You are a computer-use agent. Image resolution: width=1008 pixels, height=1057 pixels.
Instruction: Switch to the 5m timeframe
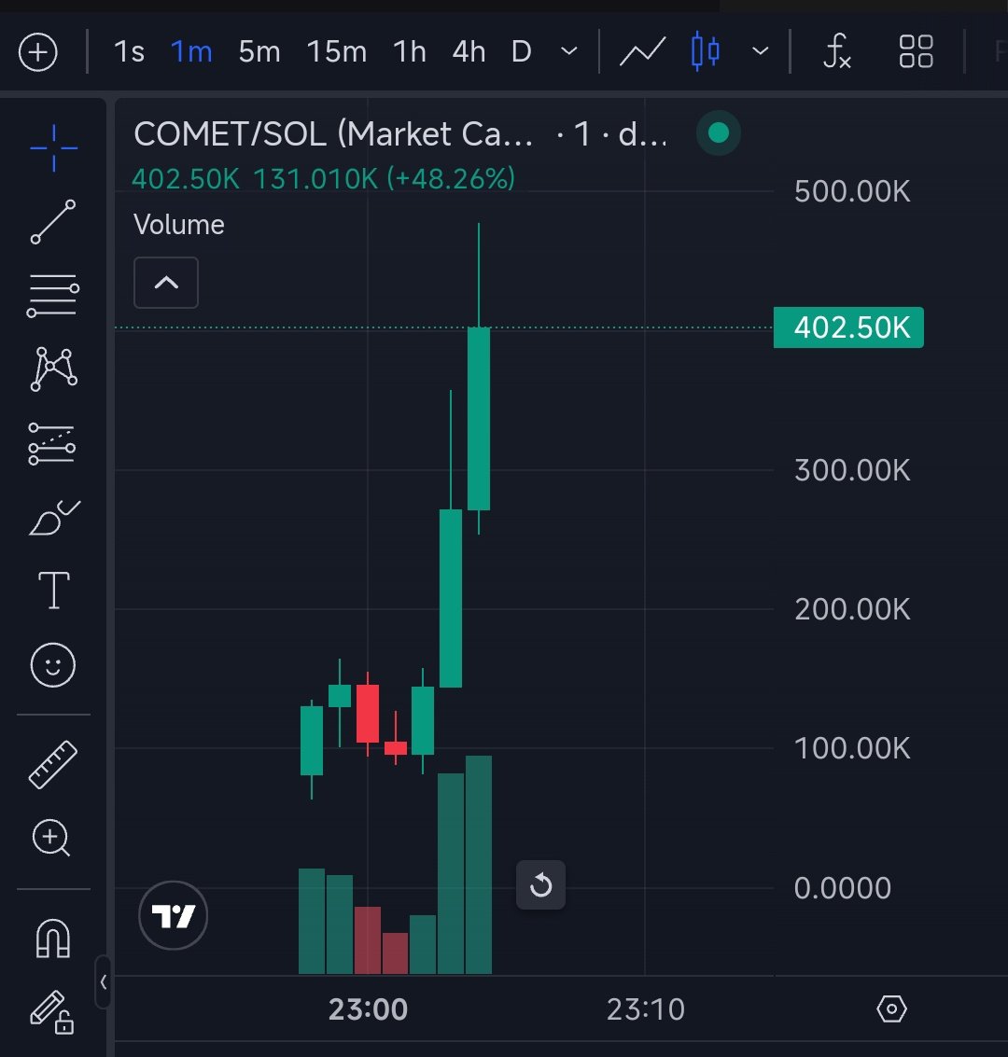pos(259,51)
